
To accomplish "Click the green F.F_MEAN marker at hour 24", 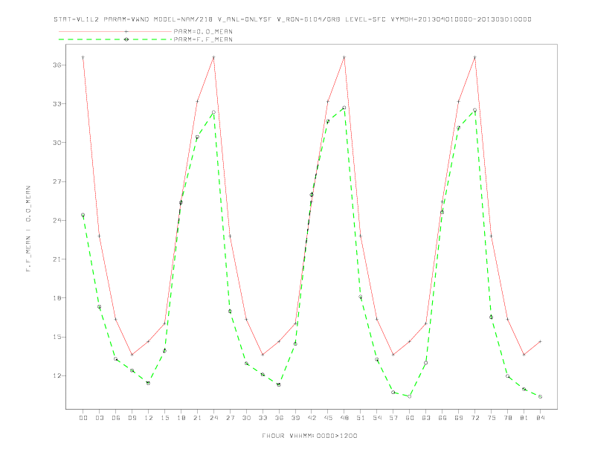I will pos(213,112).
